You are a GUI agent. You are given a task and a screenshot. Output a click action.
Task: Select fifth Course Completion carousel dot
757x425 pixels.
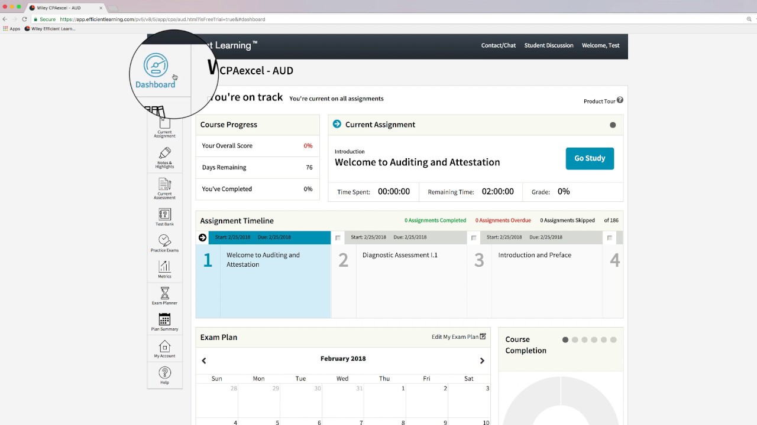point(603,339)
